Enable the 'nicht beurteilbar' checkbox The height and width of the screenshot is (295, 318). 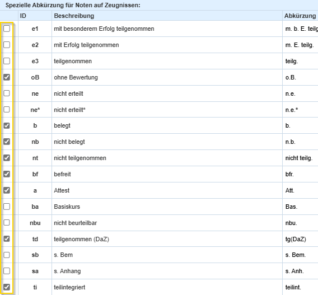[7, 223]
